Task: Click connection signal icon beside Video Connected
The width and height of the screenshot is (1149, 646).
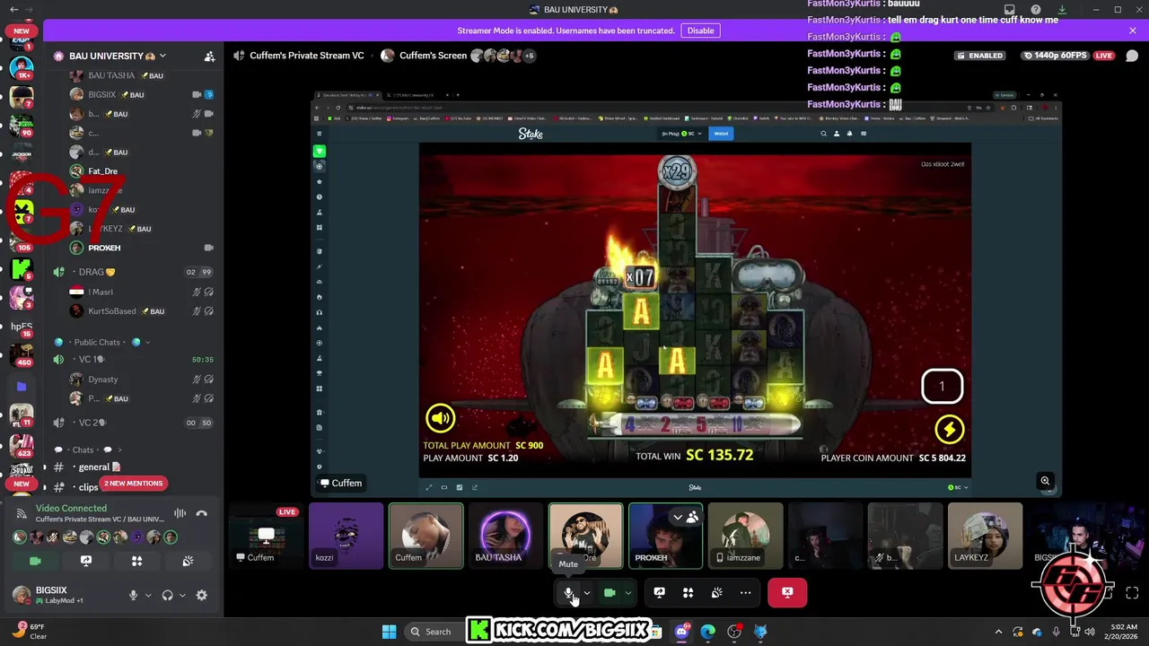Action: click(x=22, y=513)
